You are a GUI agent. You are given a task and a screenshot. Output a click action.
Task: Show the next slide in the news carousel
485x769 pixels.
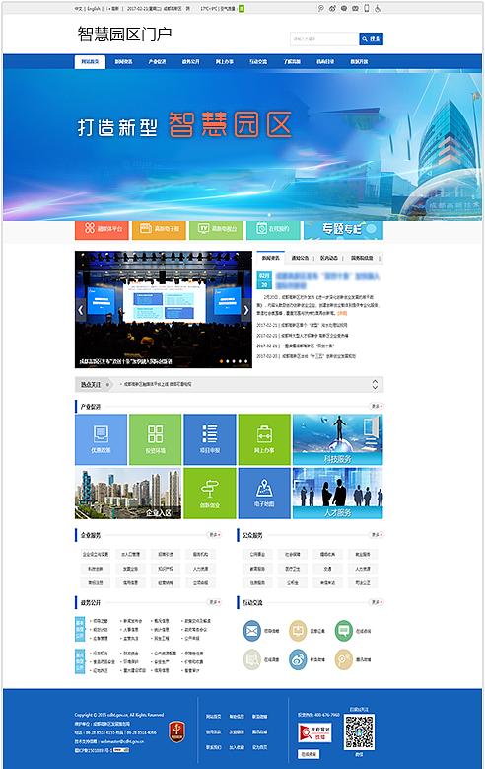(246, 310)
